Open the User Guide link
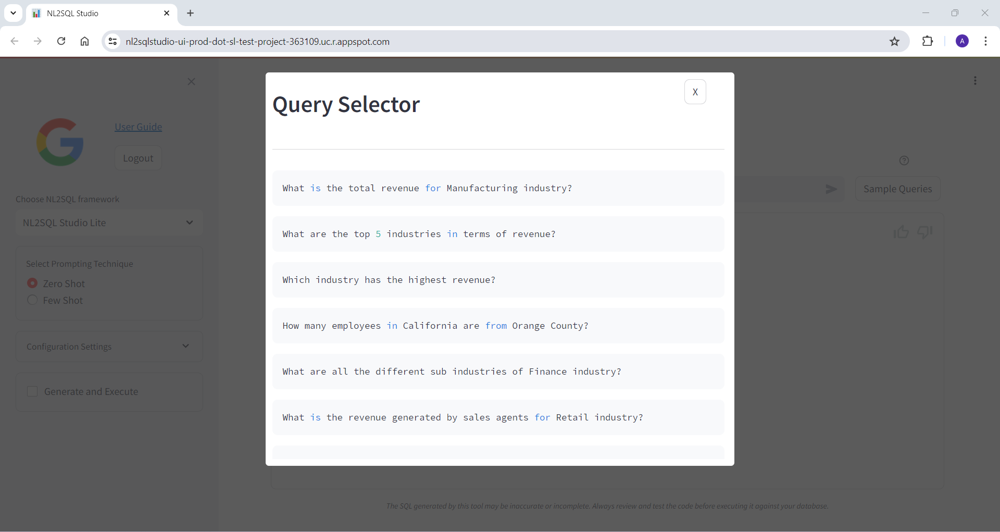This screenshot has height=532, width=1000. [138, 127]
